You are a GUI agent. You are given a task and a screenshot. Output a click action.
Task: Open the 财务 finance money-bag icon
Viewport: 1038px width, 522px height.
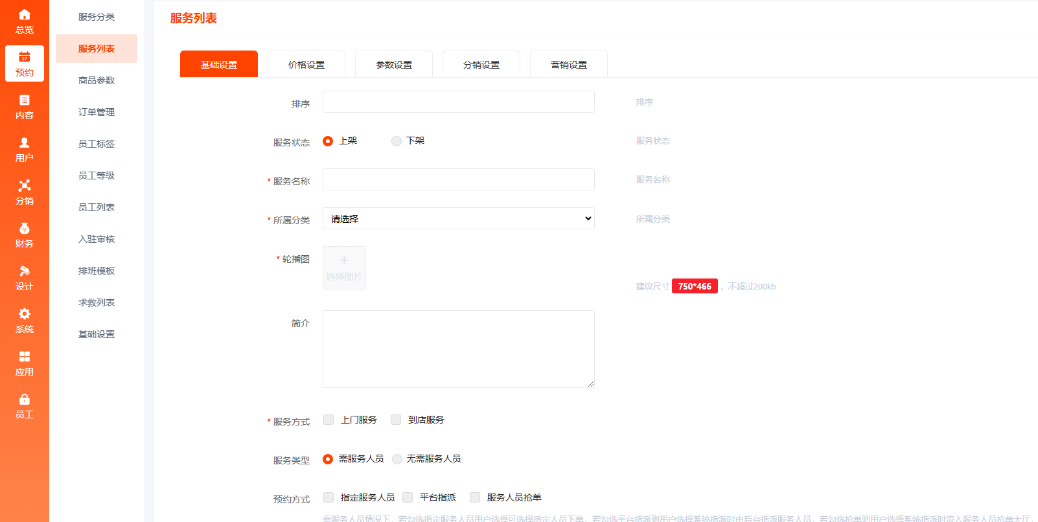pyautogui.click(x=24, y=229)
